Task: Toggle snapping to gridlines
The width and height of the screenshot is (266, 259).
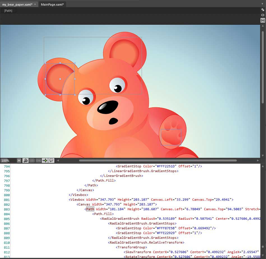Action: [38, 160]
